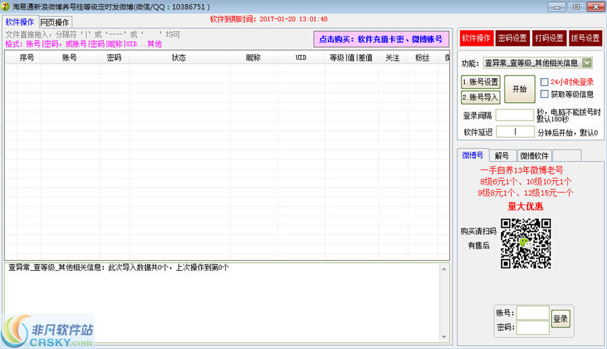
Task: Select the 微博软件 tab
Action: (534, 156)
